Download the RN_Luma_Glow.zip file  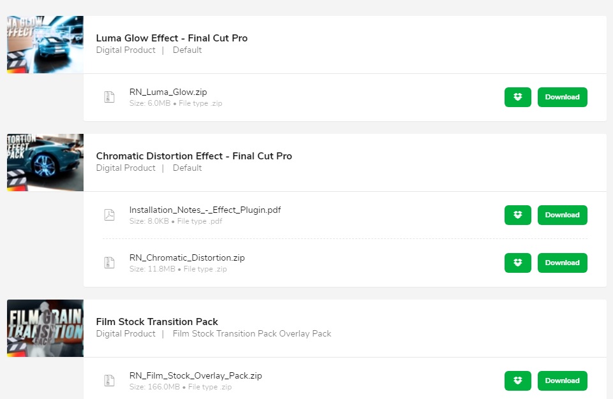pos(562,97)
